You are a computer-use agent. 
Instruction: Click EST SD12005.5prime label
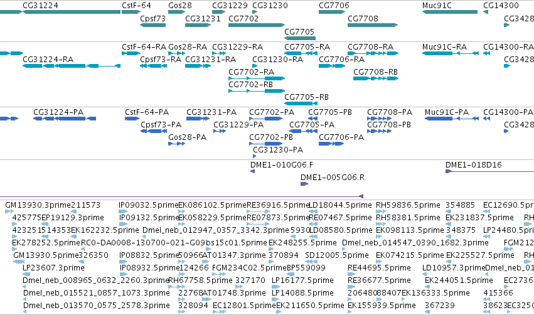pyautogui.click(x=337, y=255)
